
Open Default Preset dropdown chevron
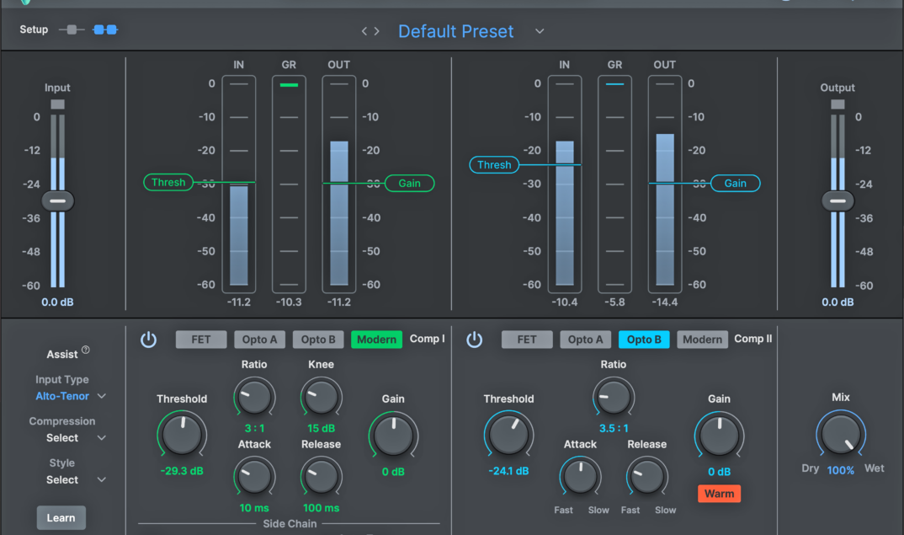coord(540,31)
